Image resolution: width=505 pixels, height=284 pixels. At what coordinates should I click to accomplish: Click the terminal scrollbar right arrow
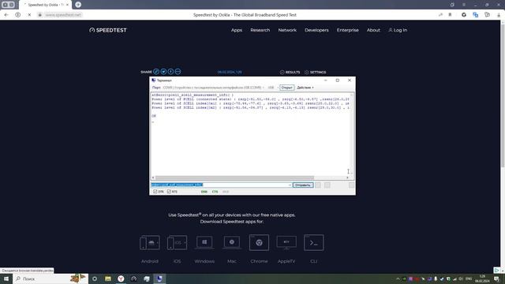[347, 177]
